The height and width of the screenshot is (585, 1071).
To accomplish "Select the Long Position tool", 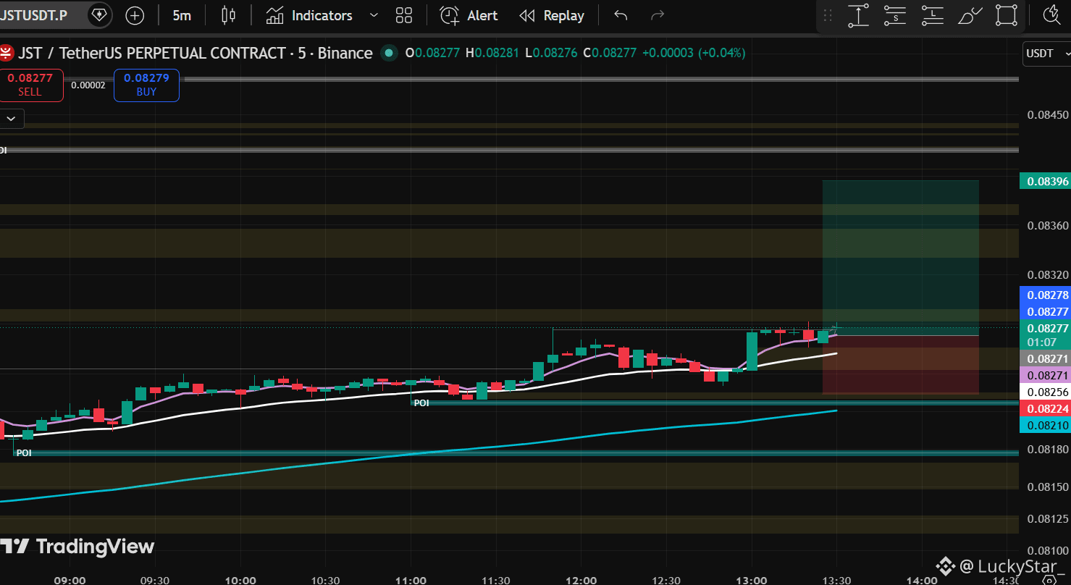I will (x=933, y=15).
